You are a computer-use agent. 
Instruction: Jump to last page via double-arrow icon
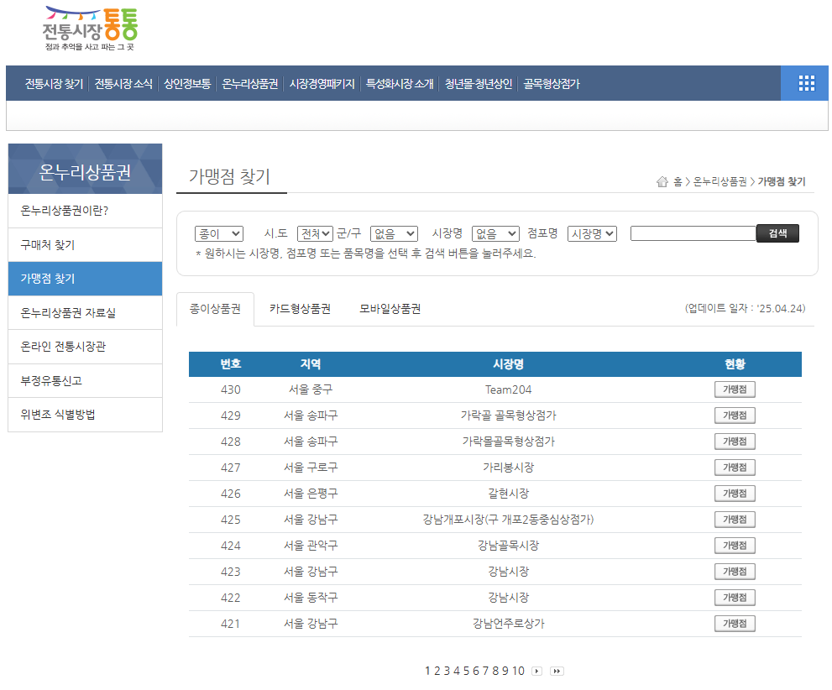556,671
